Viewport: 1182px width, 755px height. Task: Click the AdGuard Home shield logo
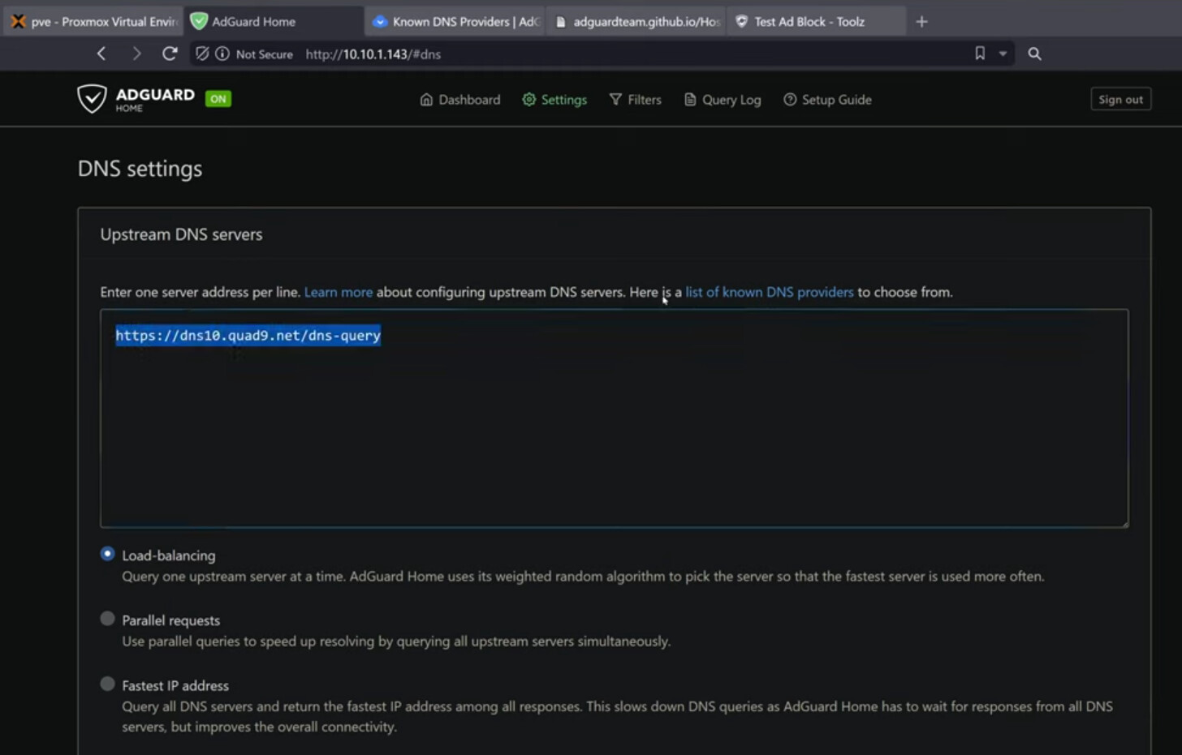tap(92, 99)
